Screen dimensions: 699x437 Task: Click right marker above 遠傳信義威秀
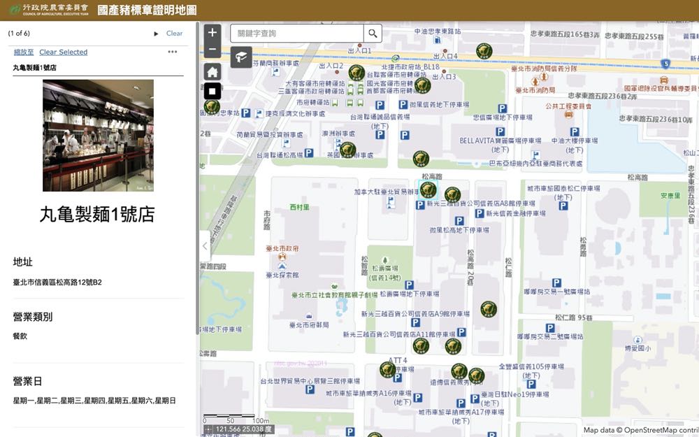click(x=477, y=376)
